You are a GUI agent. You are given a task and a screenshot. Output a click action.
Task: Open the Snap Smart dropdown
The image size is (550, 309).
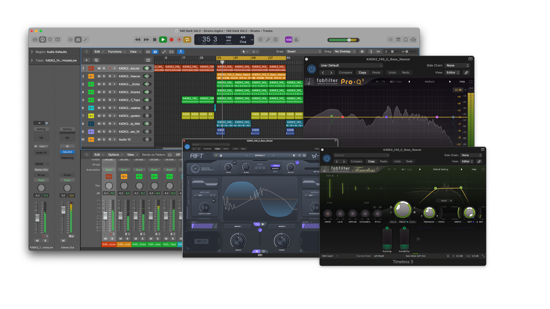pos(304,51)
